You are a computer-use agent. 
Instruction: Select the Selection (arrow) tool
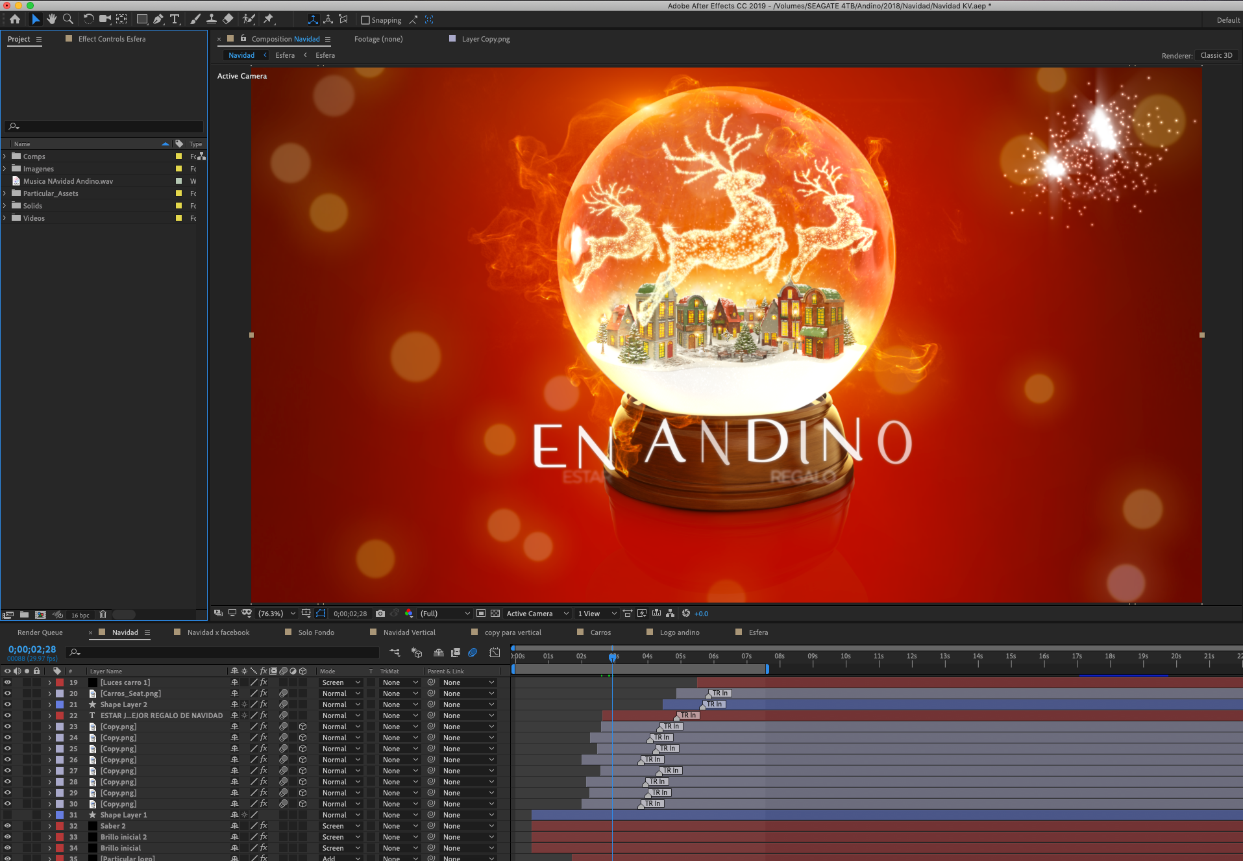pos(36,19)
